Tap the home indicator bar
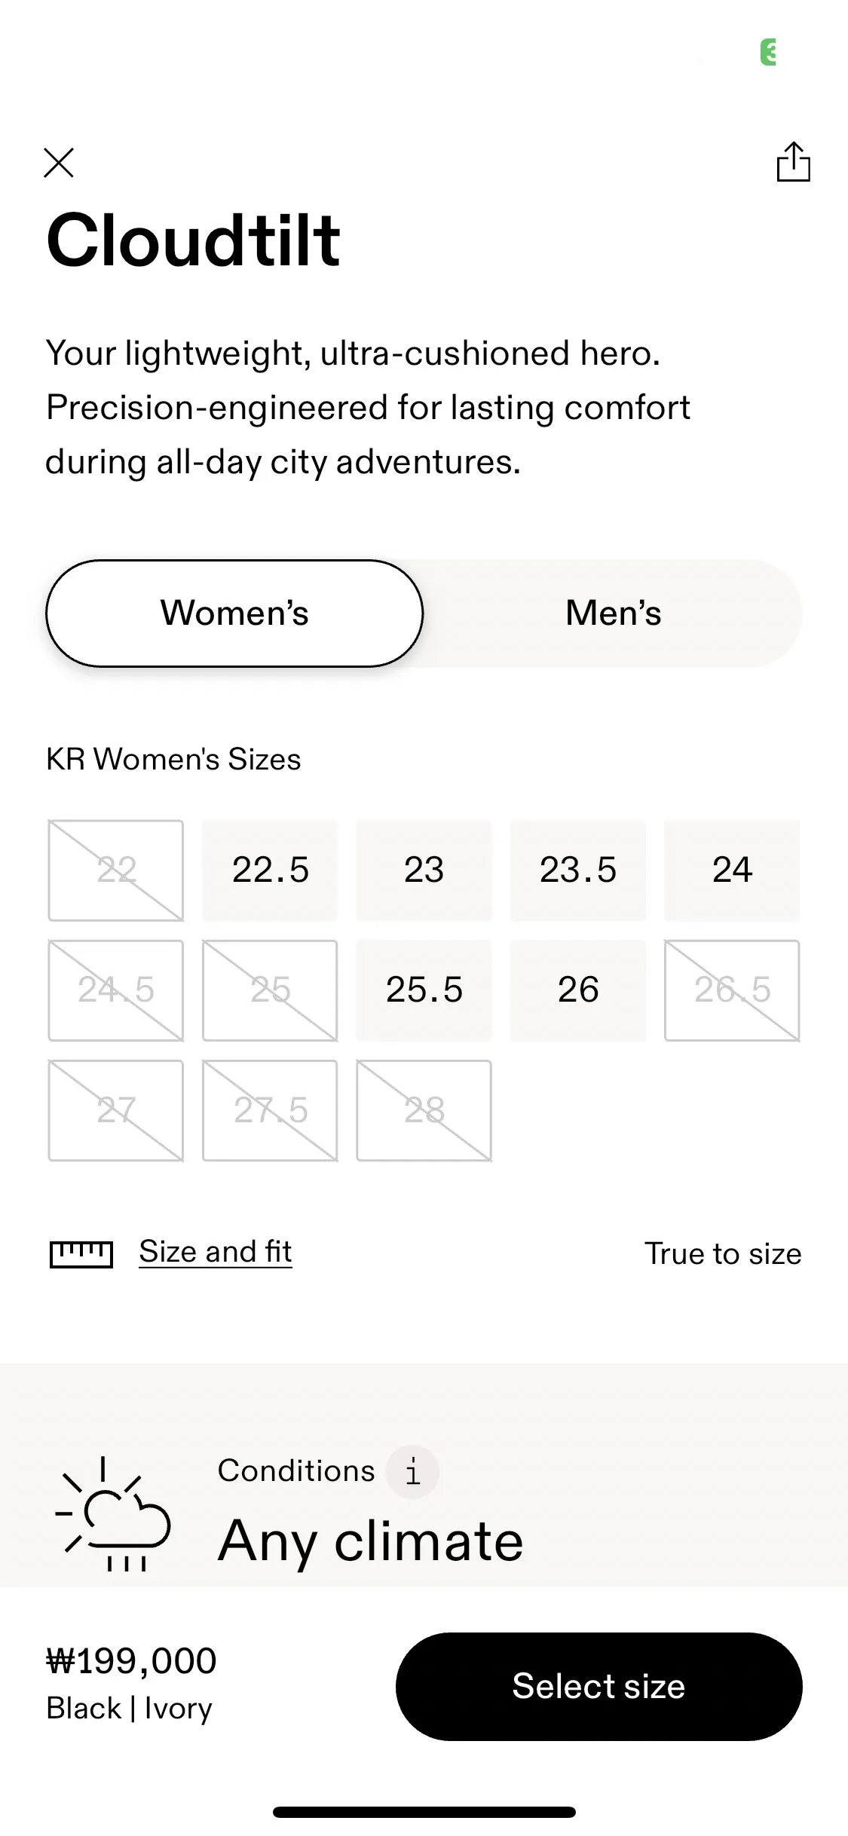Viewport: 848px width, 1836px height. [x=424, y=1812]
